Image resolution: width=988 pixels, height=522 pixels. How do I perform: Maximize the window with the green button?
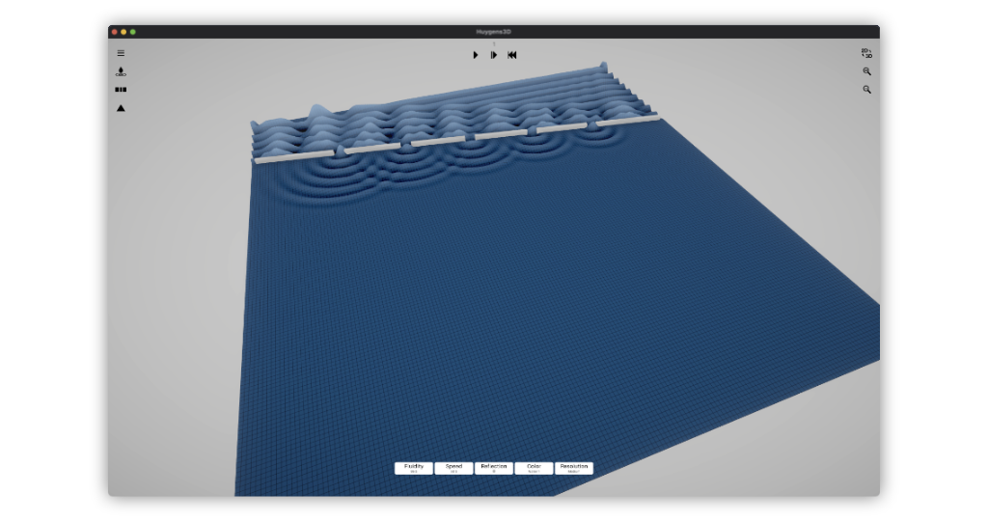point(133,32)
